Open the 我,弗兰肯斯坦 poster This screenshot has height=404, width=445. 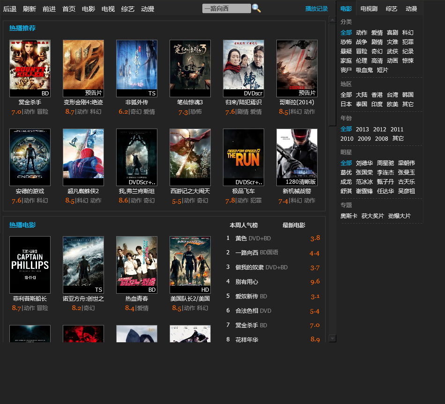[x=136, y=157]
